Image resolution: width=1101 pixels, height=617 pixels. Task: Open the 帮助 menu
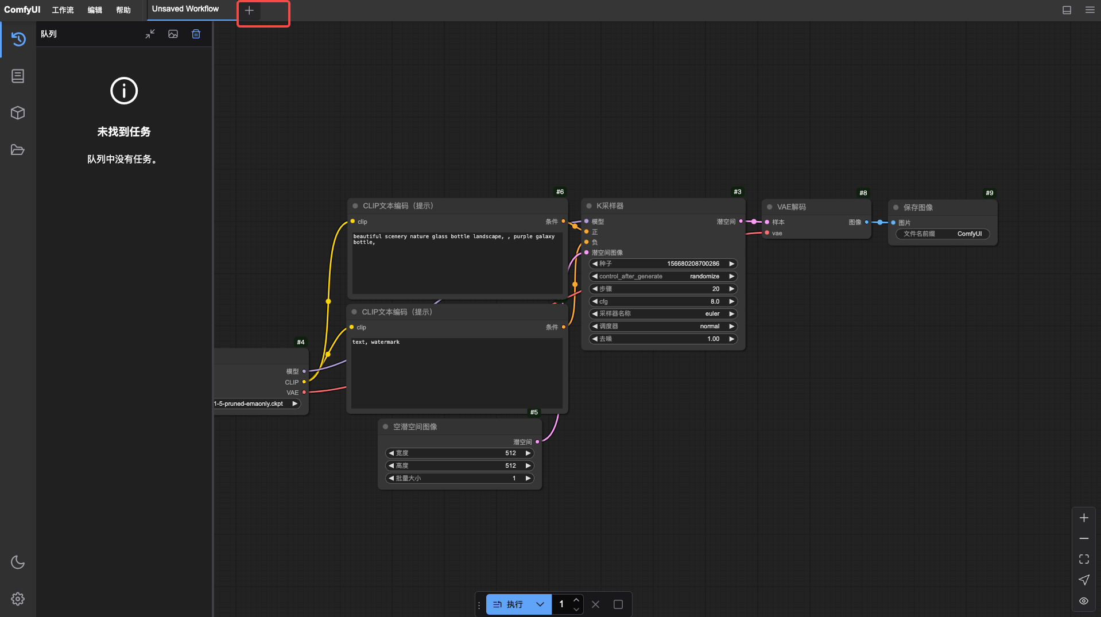click(x=123, y=10)
